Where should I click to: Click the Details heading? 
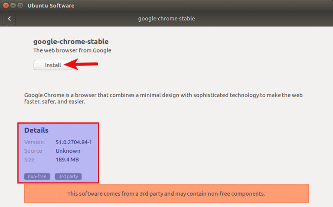36,130
